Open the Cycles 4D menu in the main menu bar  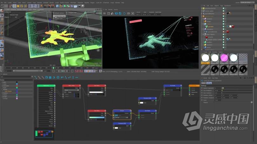click(99, 3)
